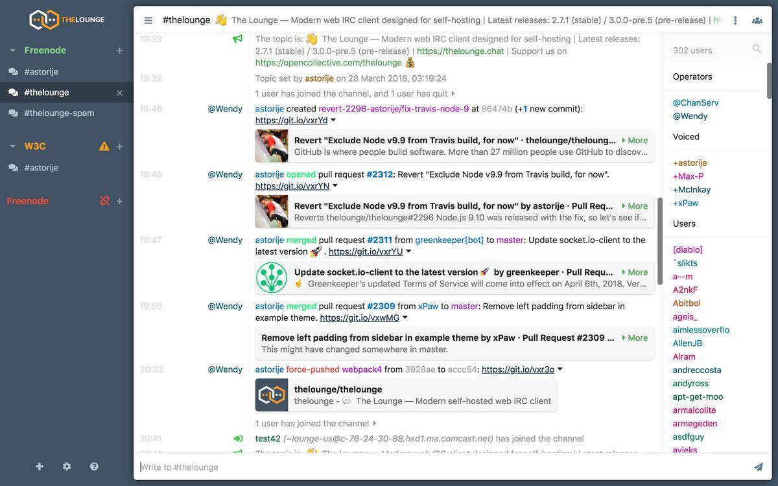Click pull request #2312 link
The height and width of the screenshot is (486, 778).
point(380,174)
